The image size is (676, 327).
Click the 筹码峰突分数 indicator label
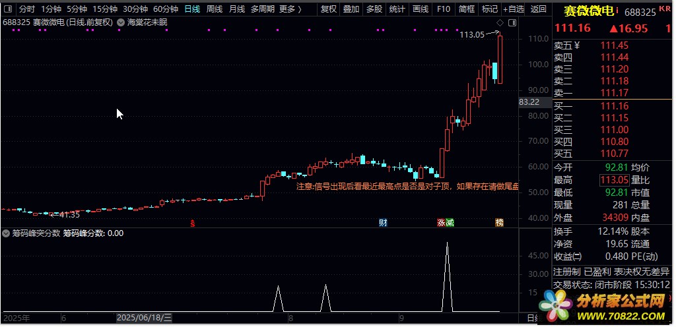[36, 233]
